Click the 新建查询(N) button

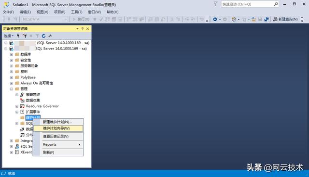285,19
